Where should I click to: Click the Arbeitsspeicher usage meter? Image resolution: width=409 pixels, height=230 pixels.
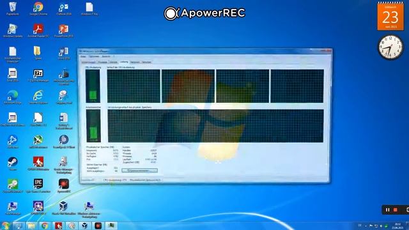[x=93, y=126]
